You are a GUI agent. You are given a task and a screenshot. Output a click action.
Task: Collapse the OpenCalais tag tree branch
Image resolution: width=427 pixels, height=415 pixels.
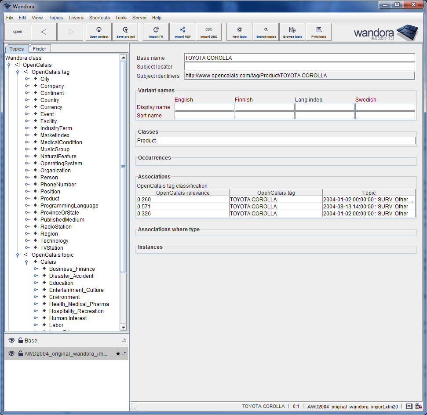tap(17, 72)
